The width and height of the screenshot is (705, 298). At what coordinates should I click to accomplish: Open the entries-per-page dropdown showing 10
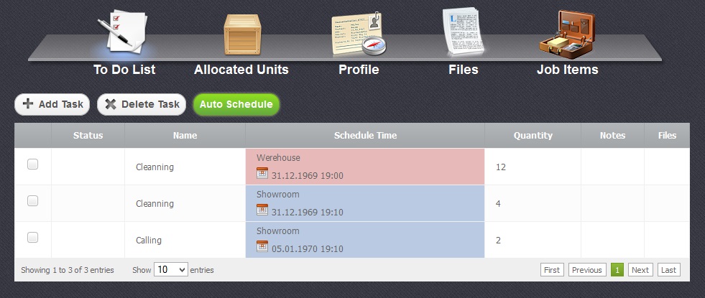171,270
